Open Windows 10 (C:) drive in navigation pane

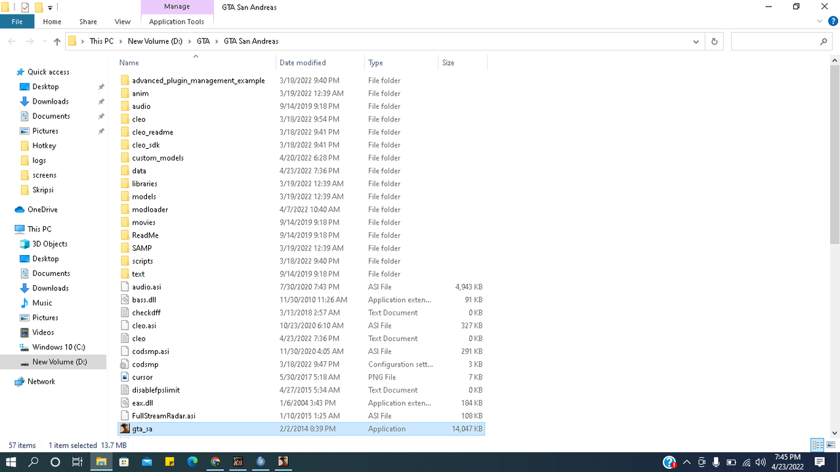[58, 347]
